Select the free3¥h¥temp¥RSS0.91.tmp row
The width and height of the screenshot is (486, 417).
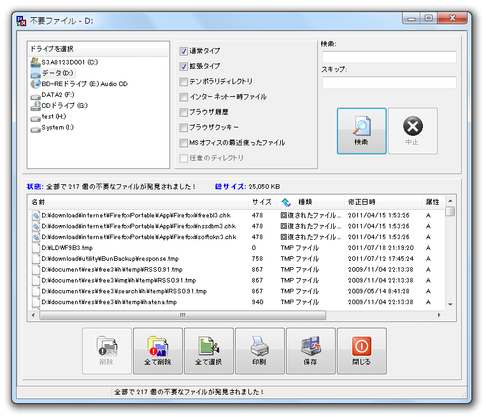pos(237,270)
